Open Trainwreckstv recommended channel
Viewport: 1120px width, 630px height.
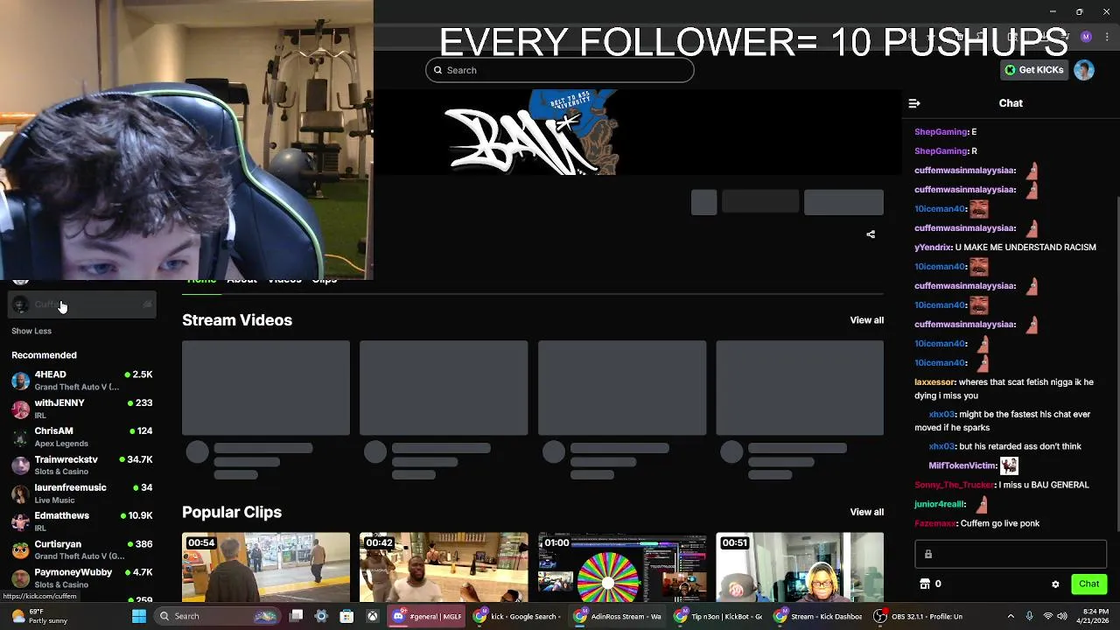[x=82, y=465]
